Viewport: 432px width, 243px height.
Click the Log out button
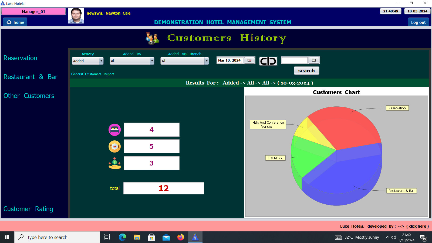(418, 22)
